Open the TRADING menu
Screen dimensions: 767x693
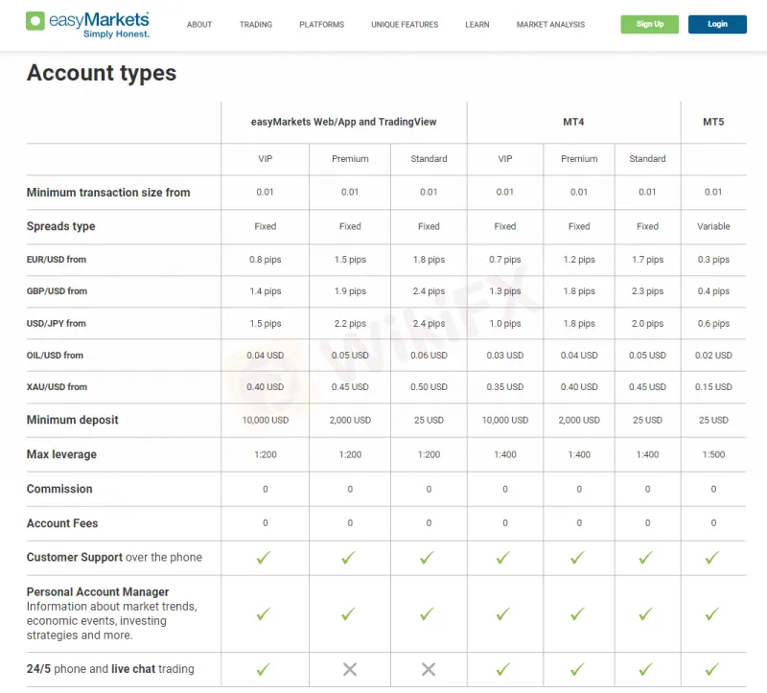[x=256, y=25]
